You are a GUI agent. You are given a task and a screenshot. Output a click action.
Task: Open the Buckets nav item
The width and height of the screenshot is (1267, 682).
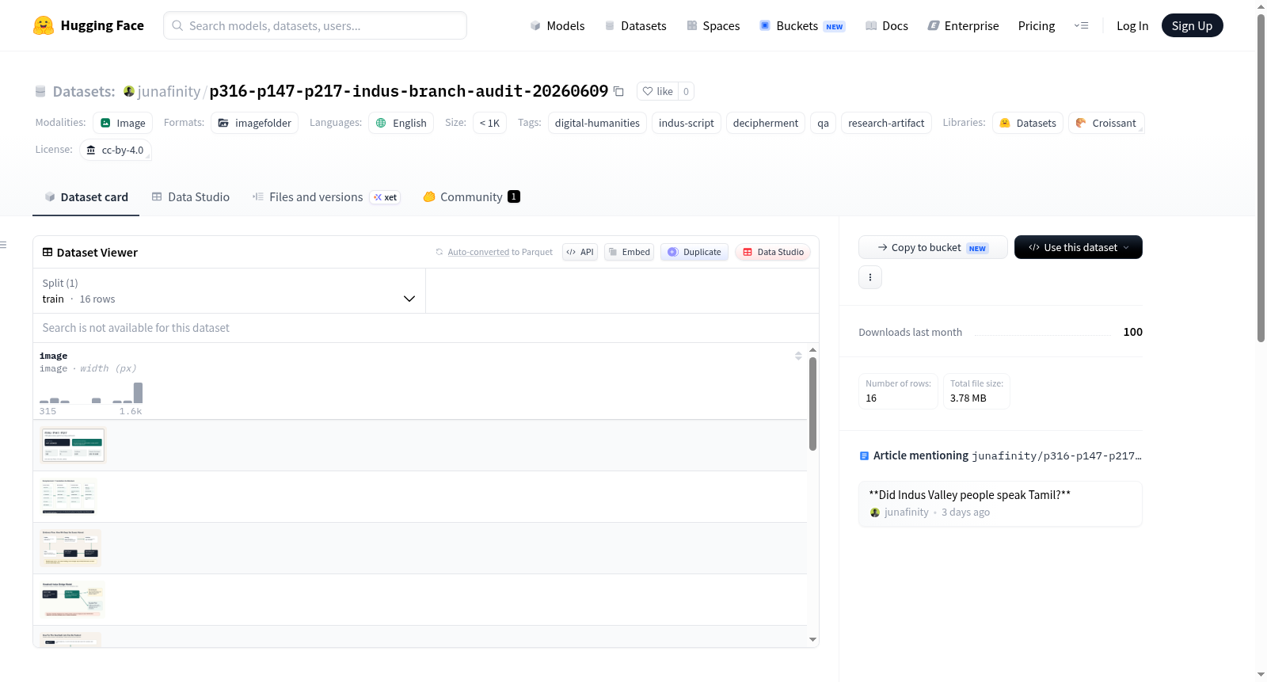pyautogui.click(x=802, y=25)
